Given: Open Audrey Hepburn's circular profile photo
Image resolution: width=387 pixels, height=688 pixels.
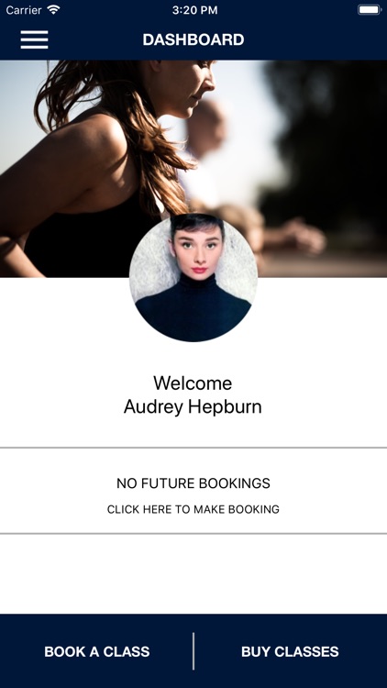Looking at the screenshot, I should point(193,277).
